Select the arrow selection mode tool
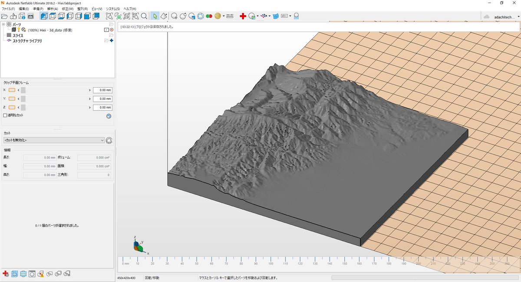 (155, 16)
